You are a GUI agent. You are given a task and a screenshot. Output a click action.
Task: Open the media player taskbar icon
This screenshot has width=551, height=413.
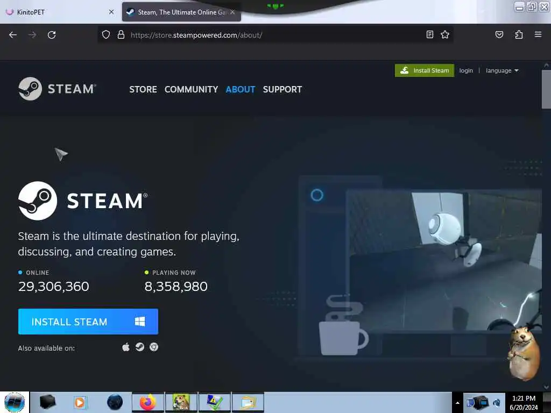[x=80, y=402]
